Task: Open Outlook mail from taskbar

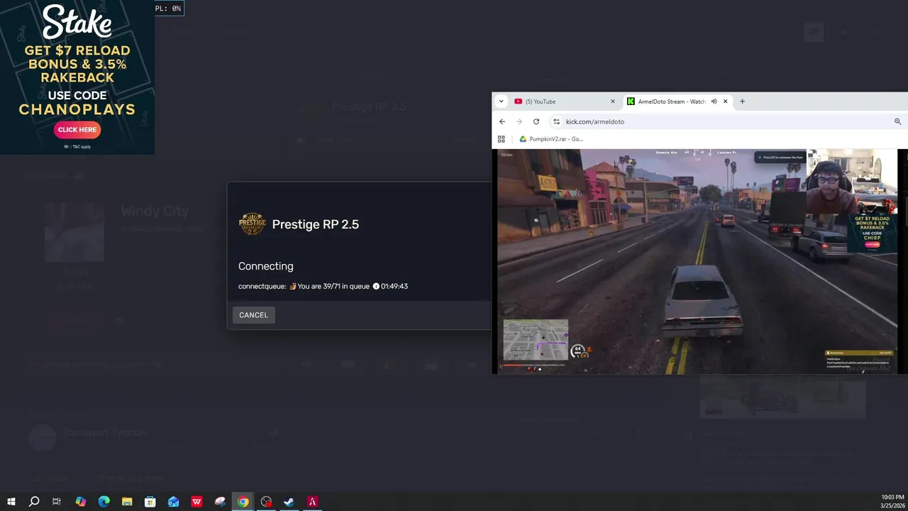Action: point(174,502)
